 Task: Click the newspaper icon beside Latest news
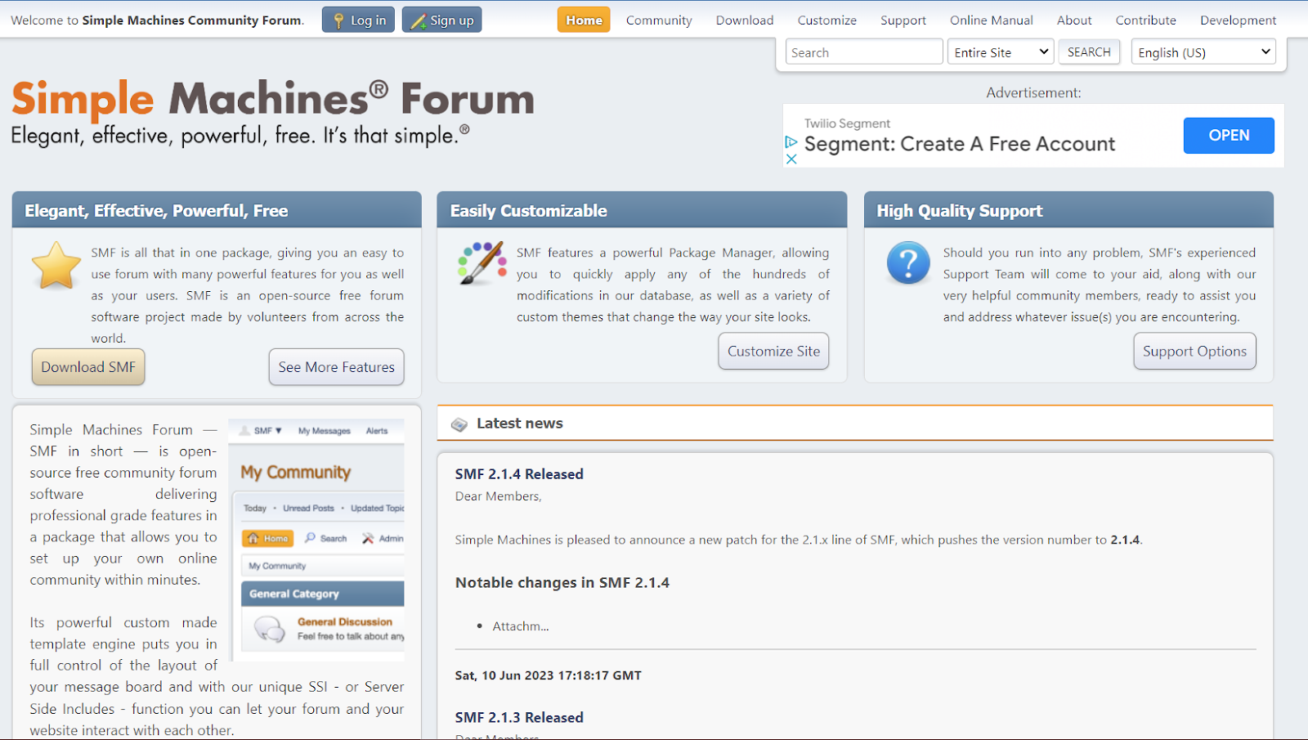coord(460,424)
